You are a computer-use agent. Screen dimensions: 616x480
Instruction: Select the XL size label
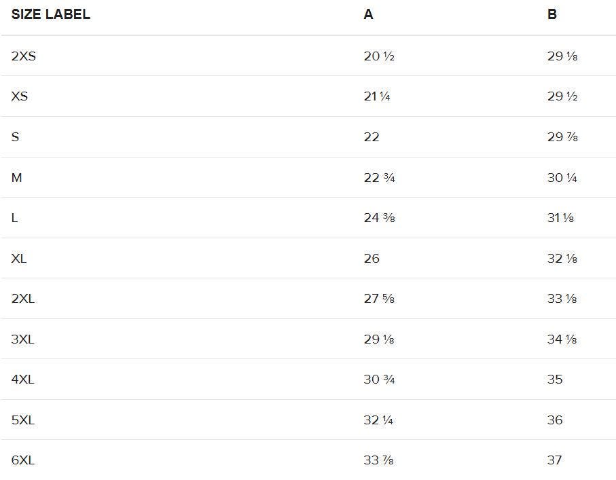pos(19,259)
